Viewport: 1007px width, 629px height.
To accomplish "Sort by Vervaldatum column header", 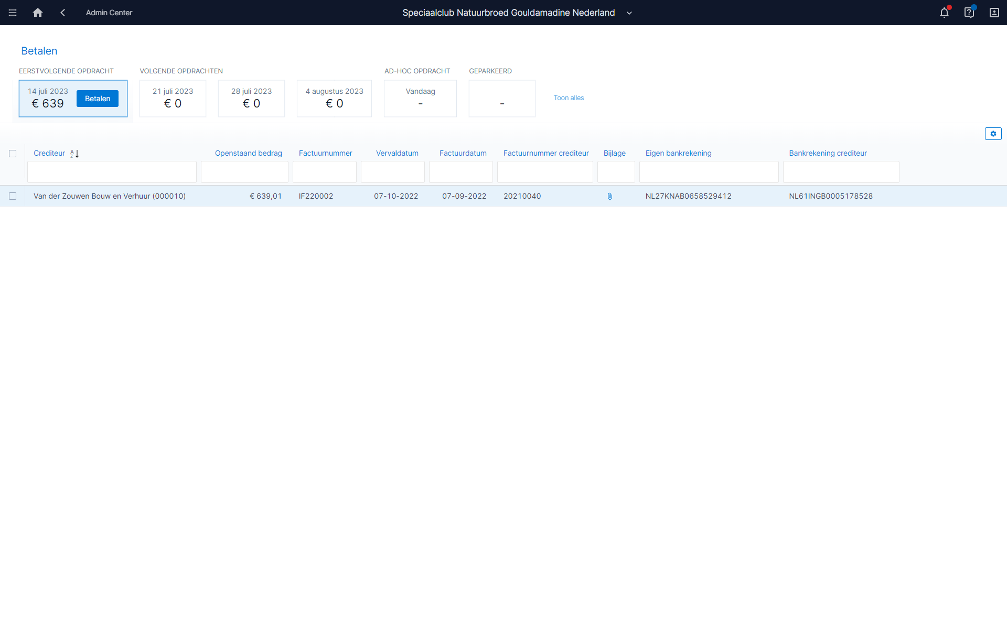I will click(x=398, y=153).
